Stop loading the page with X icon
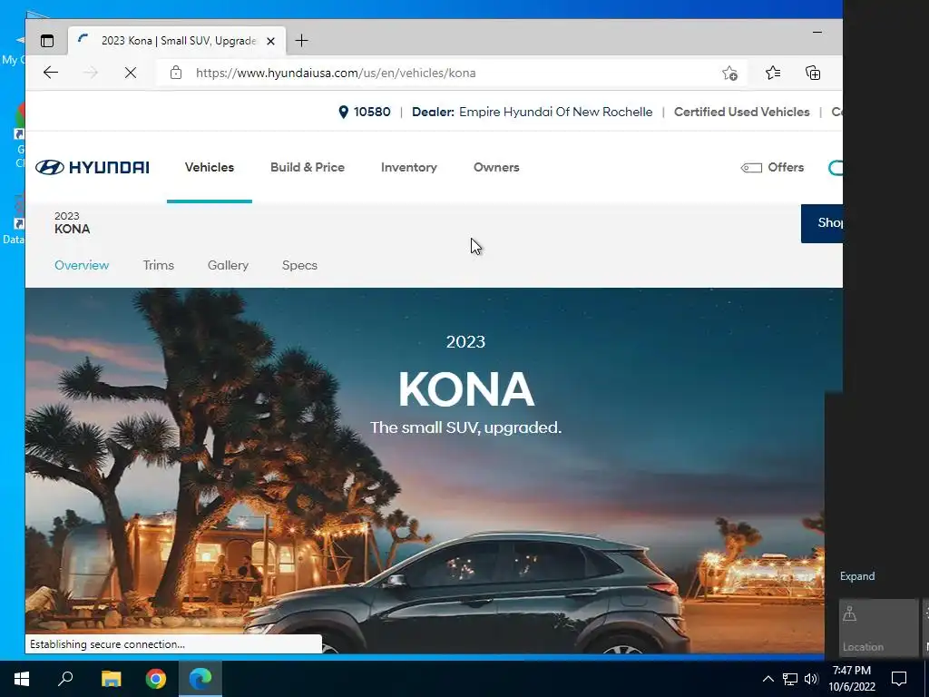 pyautogui.click(x=131, y=73)
